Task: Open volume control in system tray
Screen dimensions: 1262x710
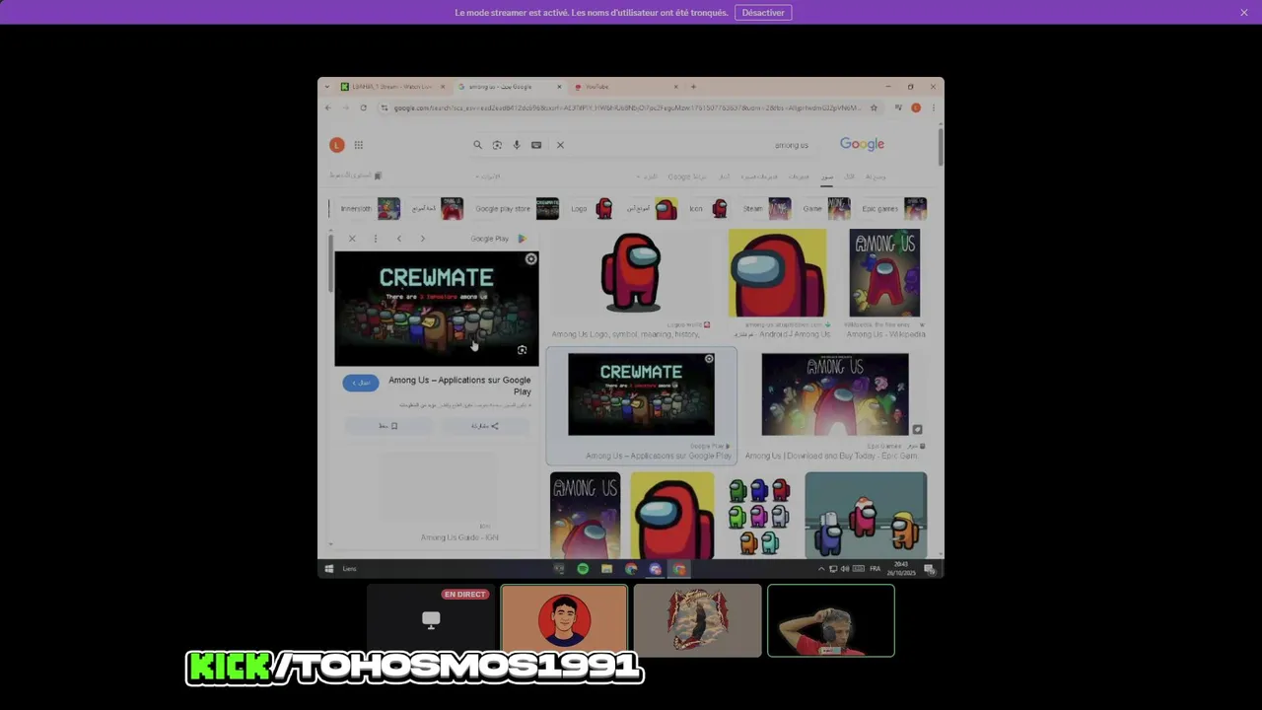Action: [x=845, y=569]
